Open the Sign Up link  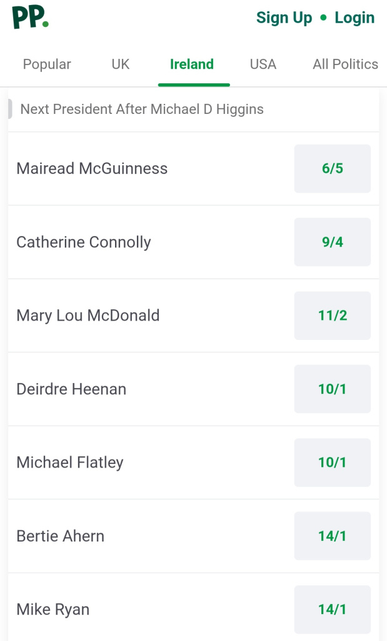(x=284, y=18)
